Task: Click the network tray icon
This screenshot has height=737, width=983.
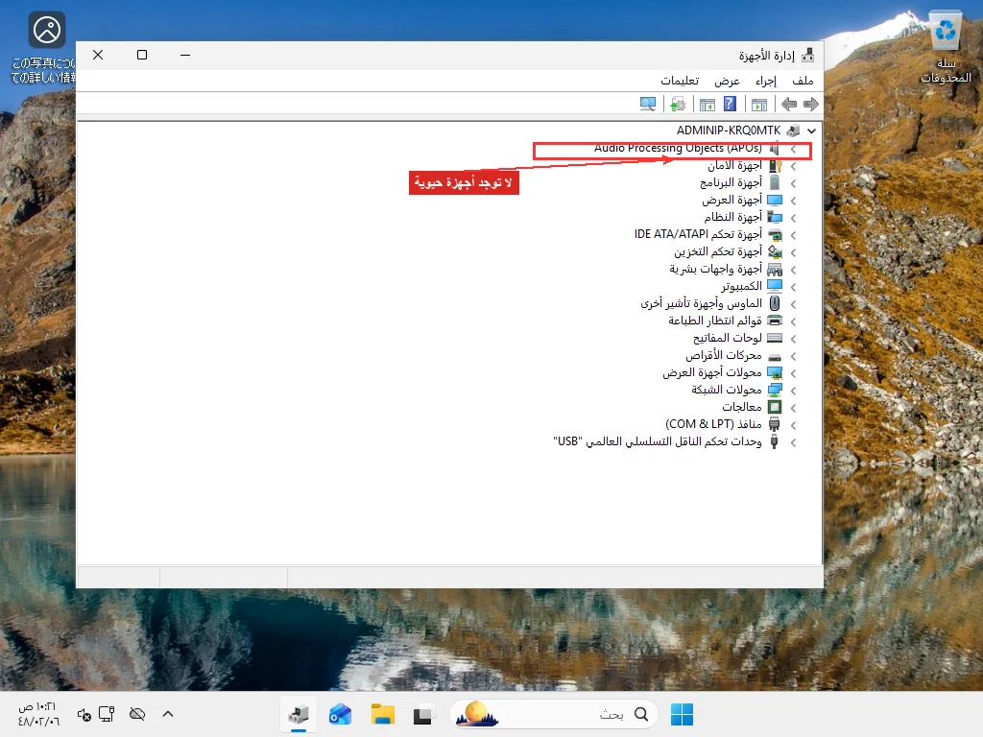Action: (108, 714)
